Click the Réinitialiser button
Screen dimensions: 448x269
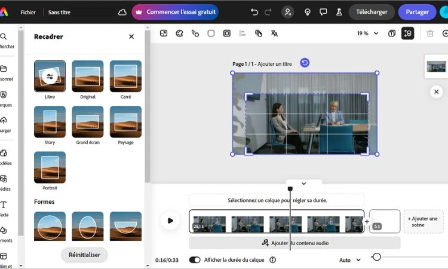tap(84, 255)
